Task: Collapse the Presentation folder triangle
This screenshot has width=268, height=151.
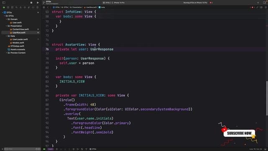Action: [x=7, y=26]
